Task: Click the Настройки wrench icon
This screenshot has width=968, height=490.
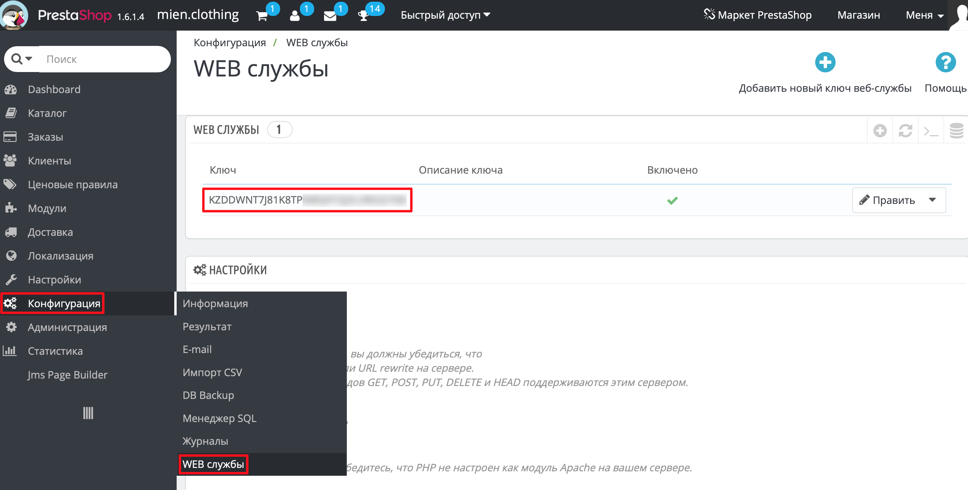Action: click(x=11, y=280)
